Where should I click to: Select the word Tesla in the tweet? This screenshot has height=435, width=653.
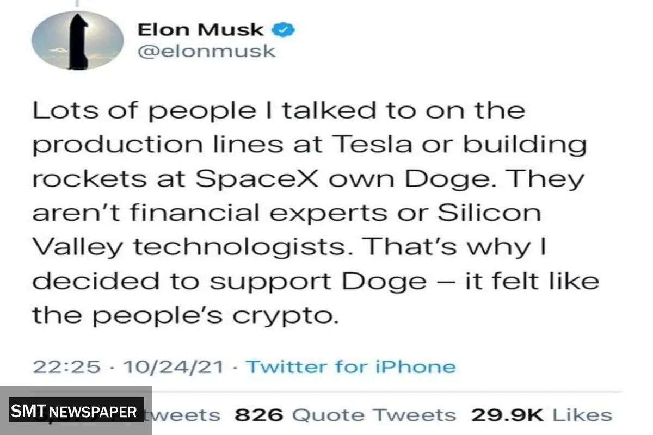pyautogui.click(x=365, y=145)
